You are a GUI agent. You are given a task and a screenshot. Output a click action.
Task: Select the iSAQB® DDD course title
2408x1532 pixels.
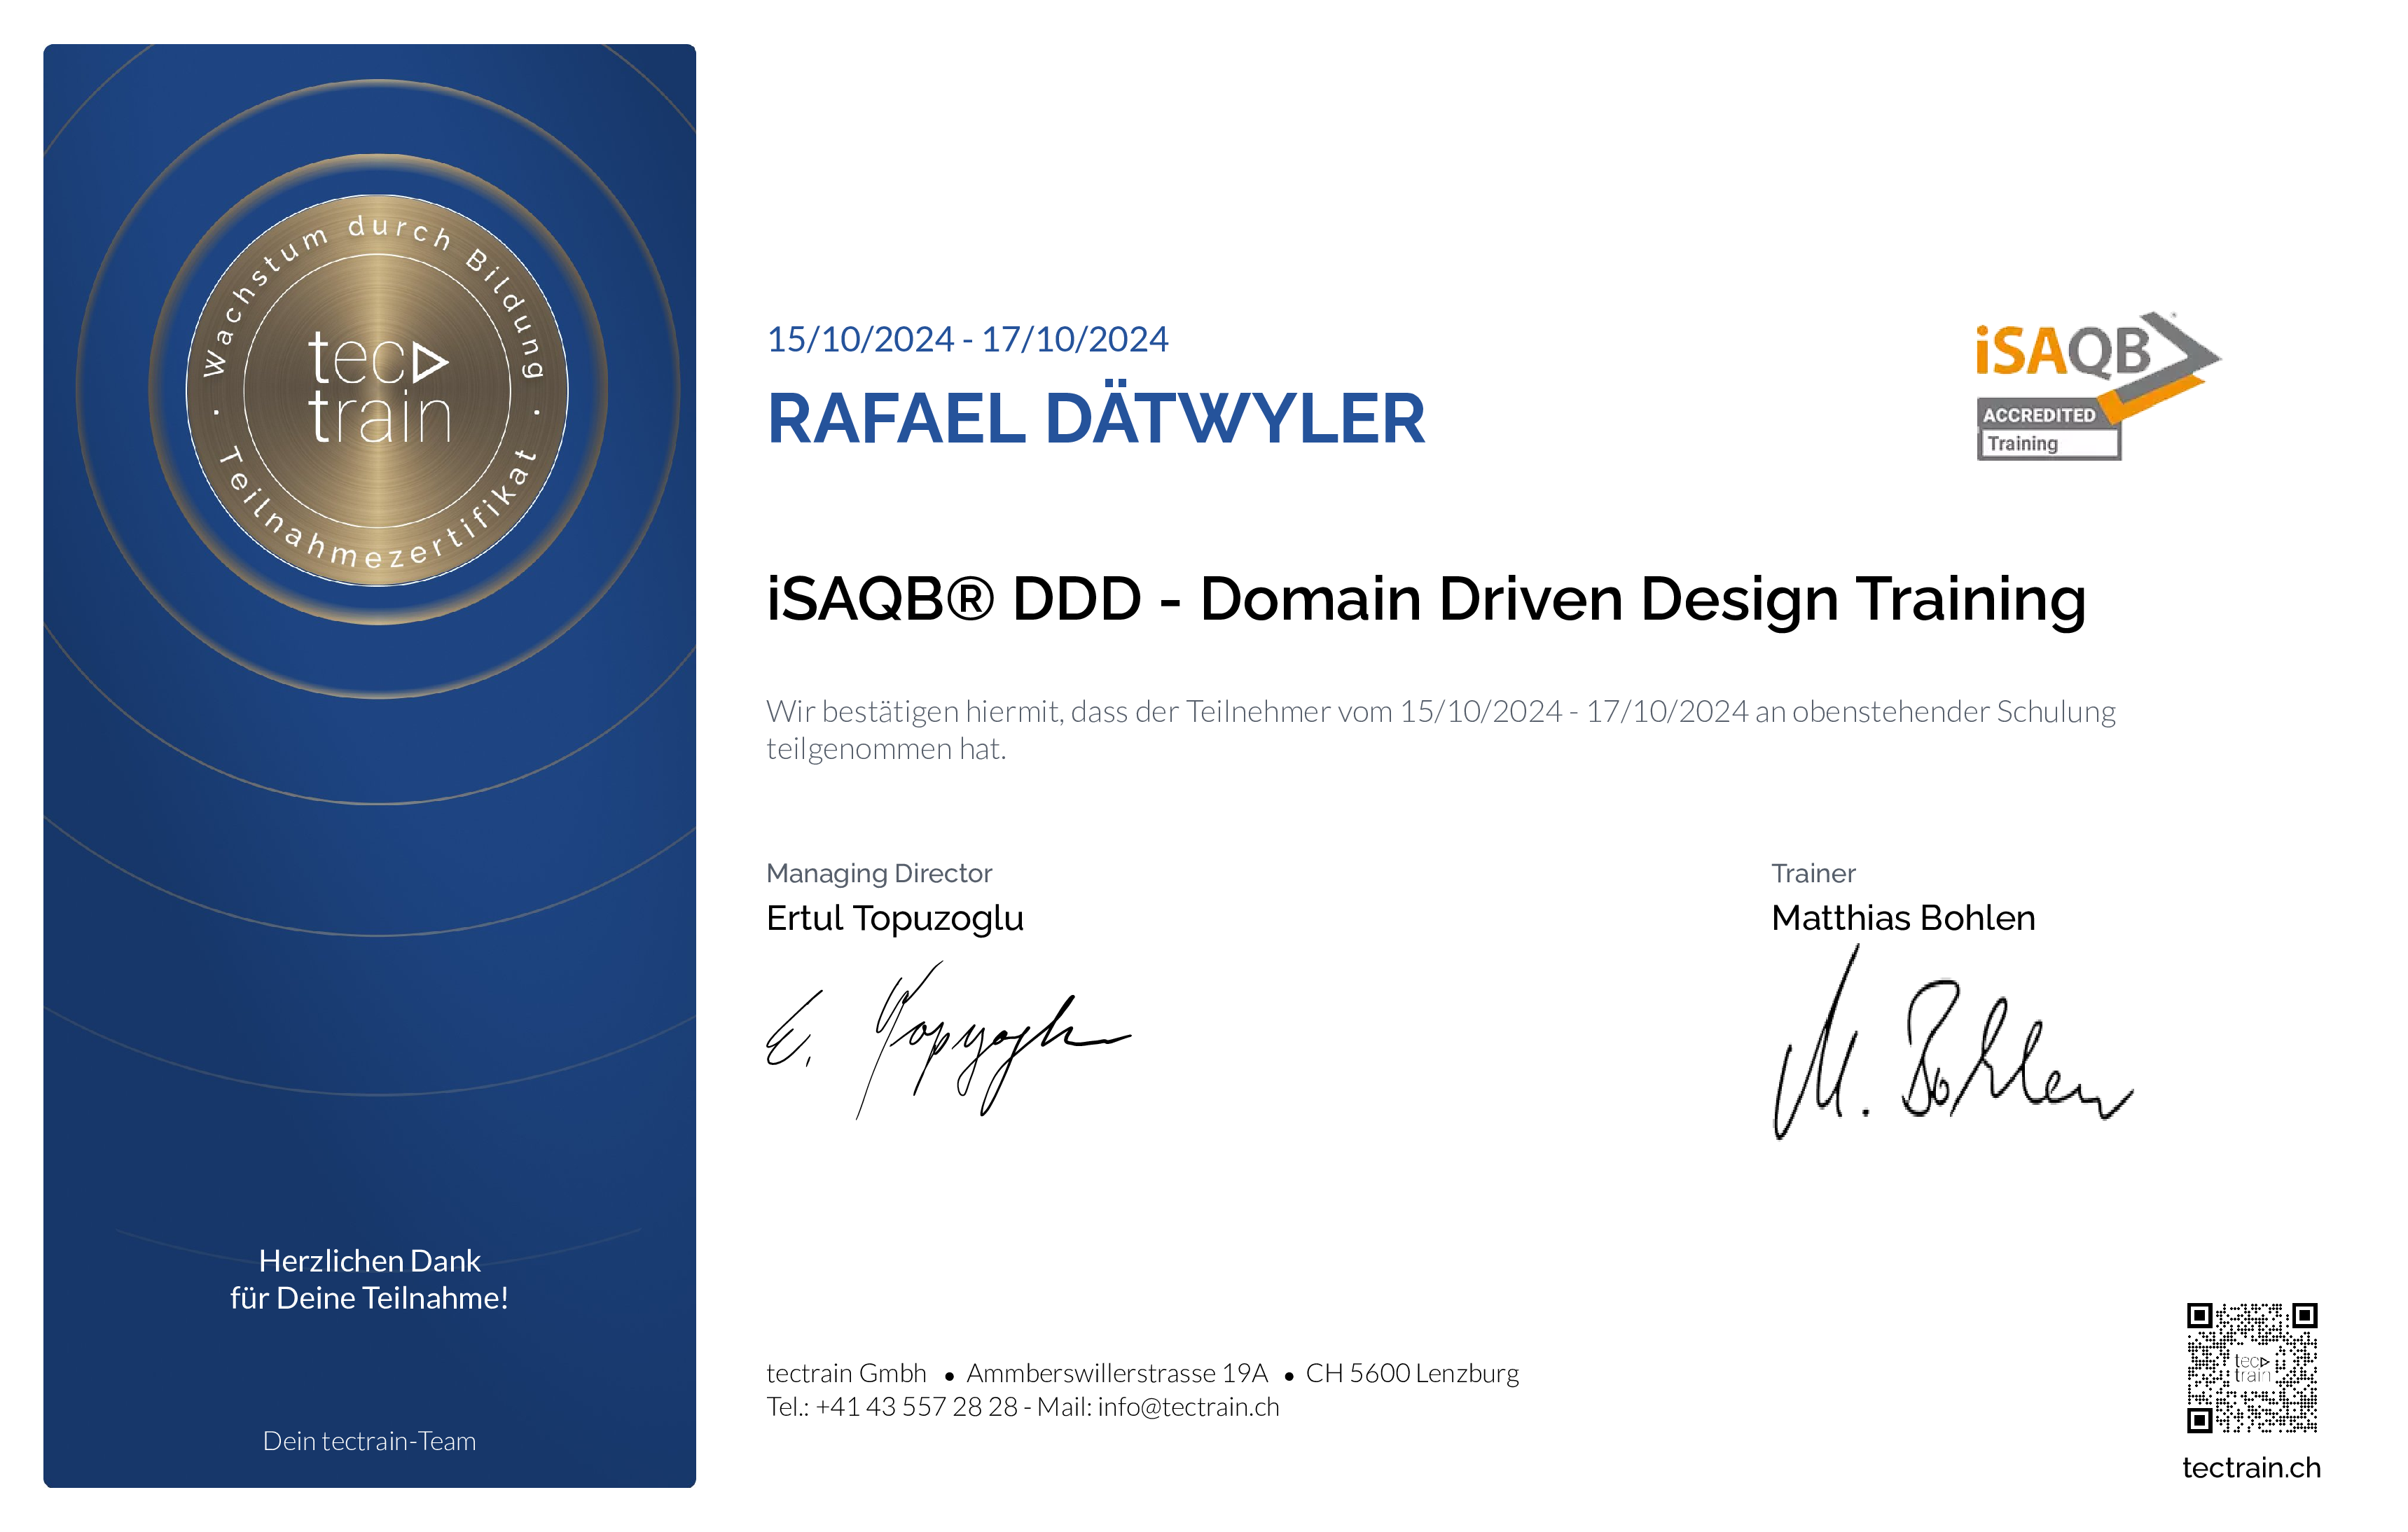coord(1426,600)
